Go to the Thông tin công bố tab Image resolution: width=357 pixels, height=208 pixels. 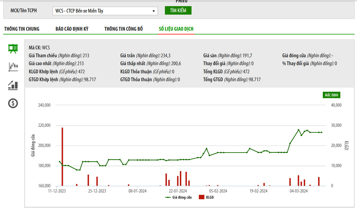(x=124, y=29)
